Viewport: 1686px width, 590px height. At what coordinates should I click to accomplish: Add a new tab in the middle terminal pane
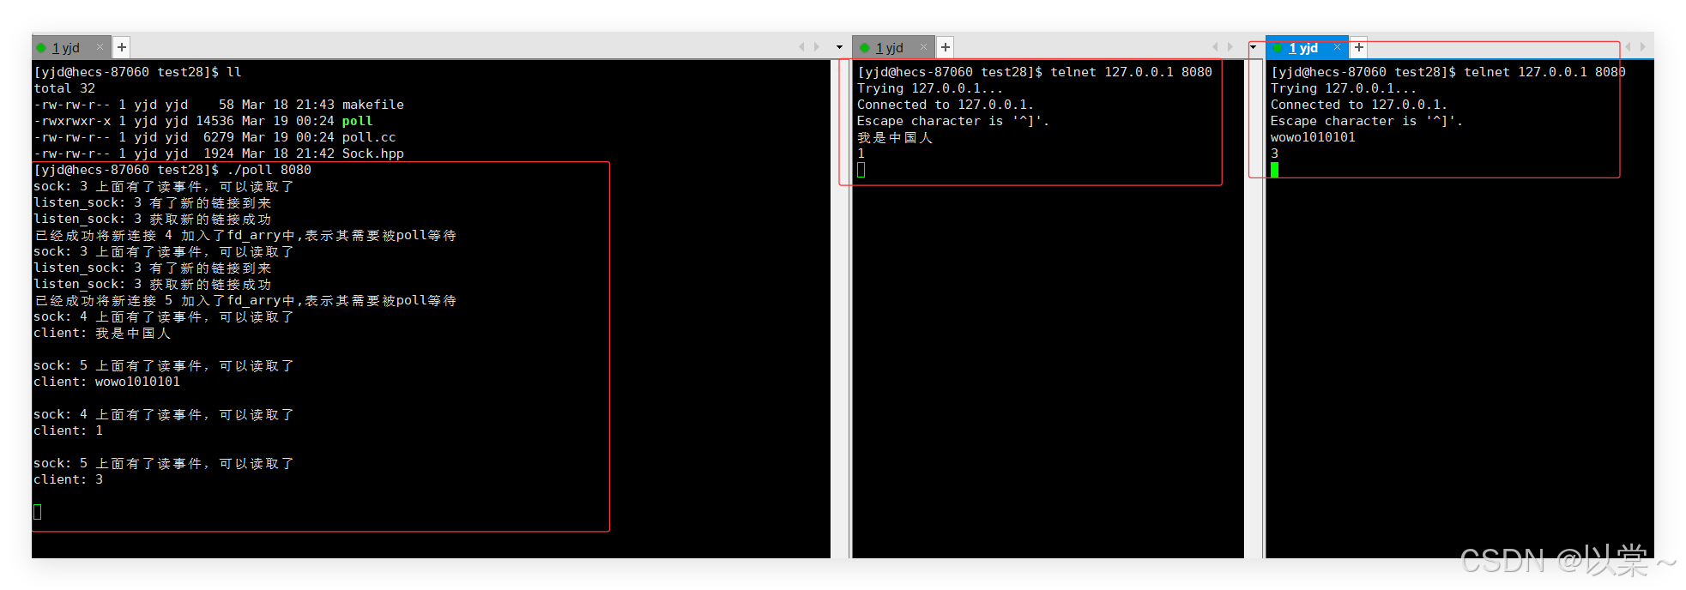pos(946,47)
